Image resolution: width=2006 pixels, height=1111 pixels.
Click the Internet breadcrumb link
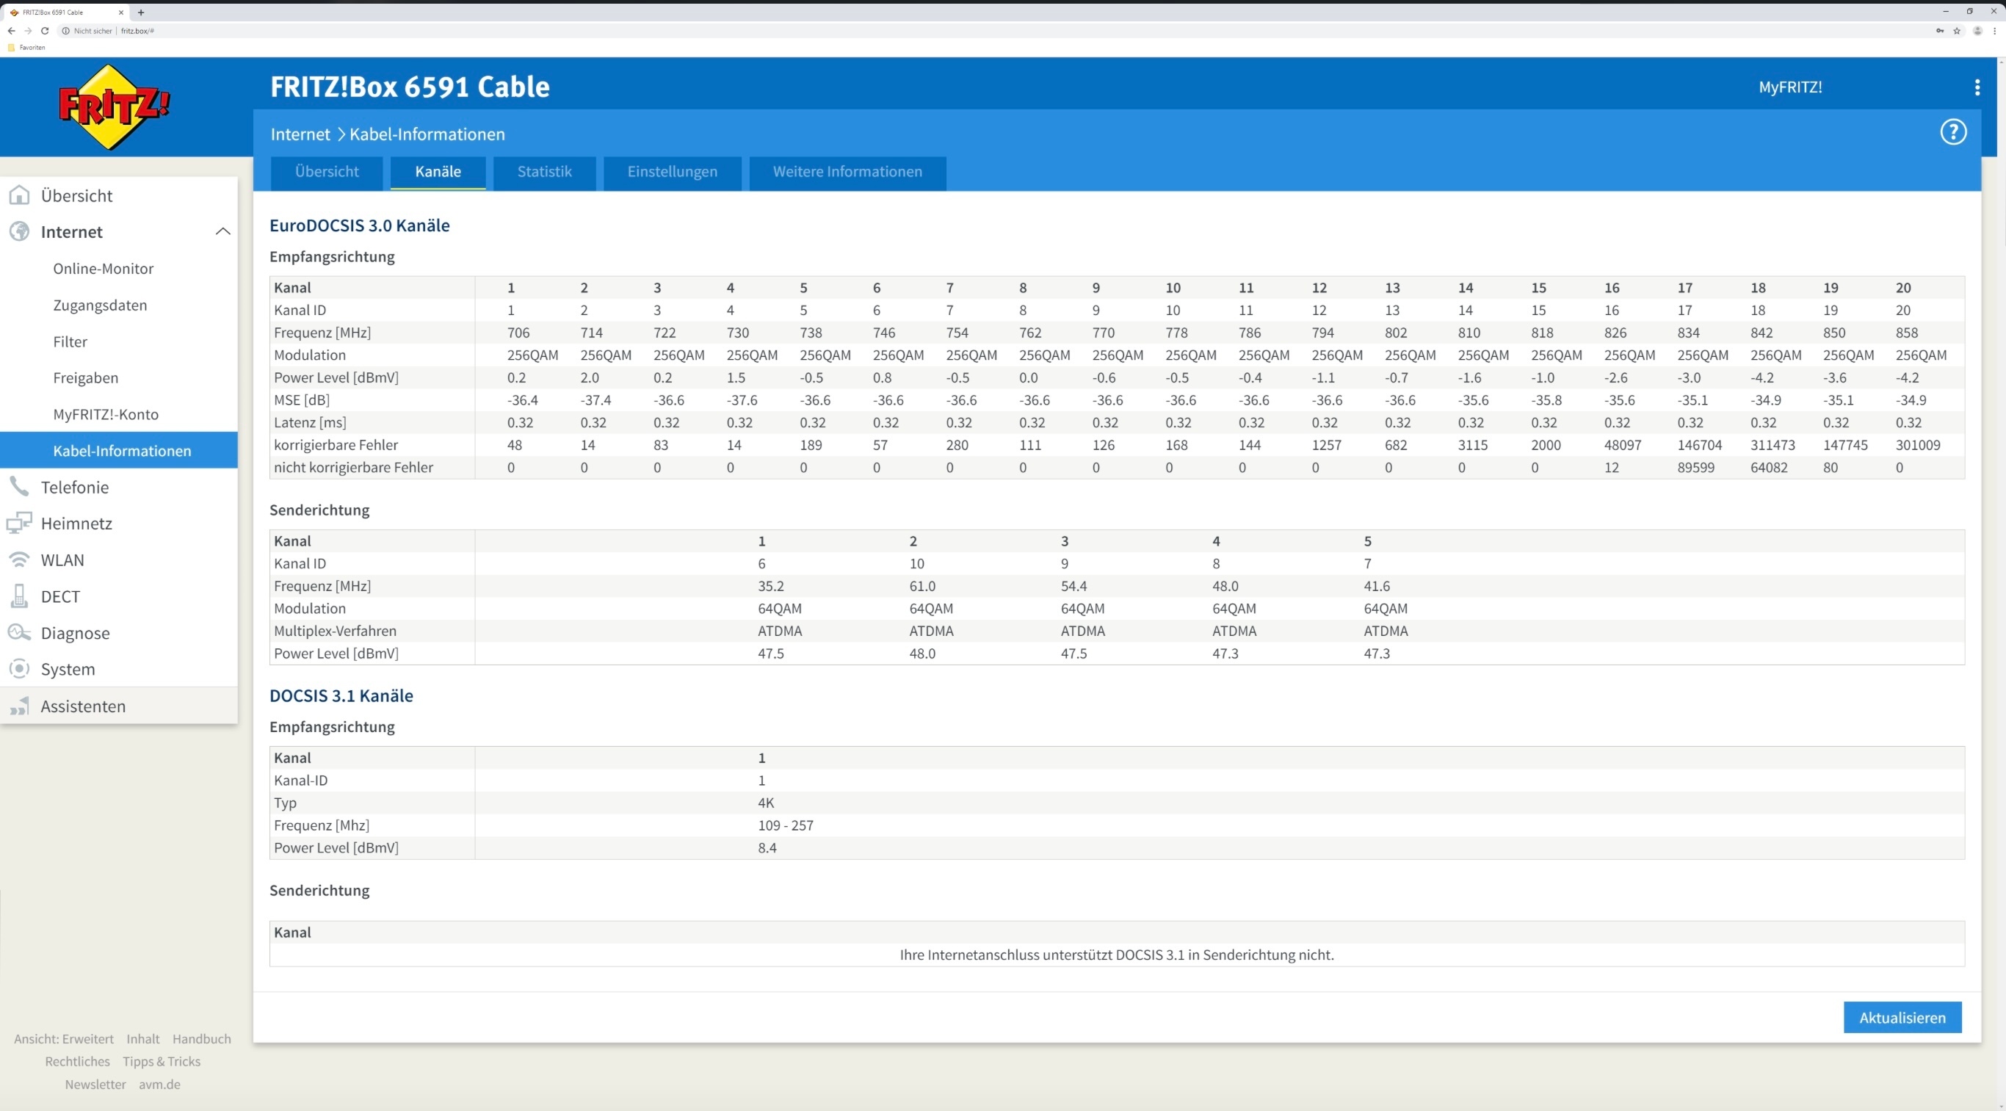pyautogui.click(x=300, y=134)
